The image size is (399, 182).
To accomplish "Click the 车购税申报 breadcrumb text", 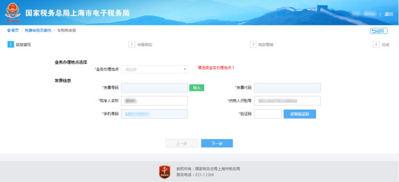I will [x=66, y=31].
